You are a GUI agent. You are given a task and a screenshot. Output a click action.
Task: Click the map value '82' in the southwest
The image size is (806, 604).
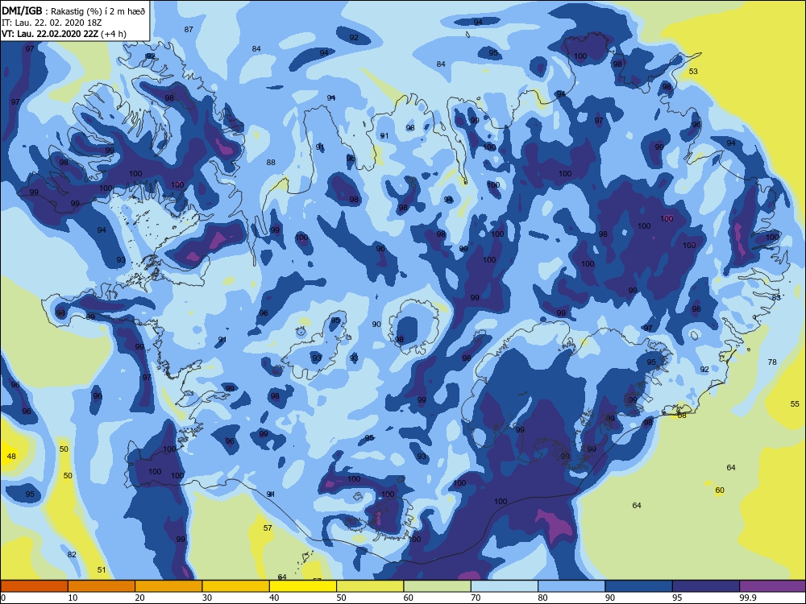click(72, 555)
